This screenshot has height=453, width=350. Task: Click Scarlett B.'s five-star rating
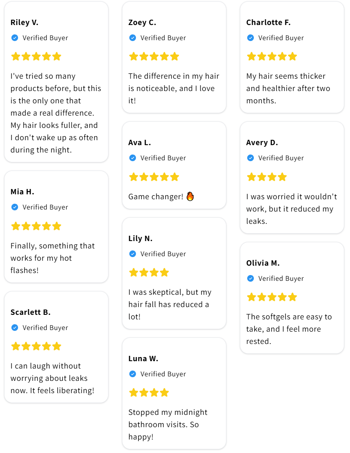pos(36,346)
